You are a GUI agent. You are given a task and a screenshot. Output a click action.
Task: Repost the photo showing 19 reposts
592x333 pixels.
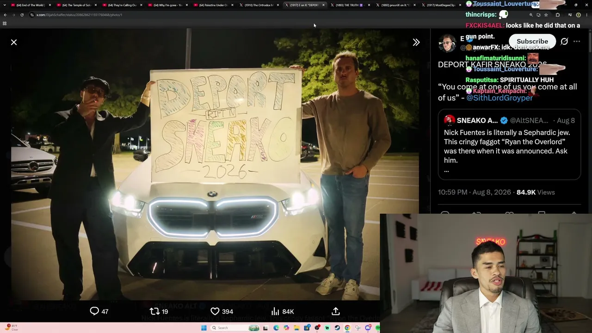coord(159,311)
